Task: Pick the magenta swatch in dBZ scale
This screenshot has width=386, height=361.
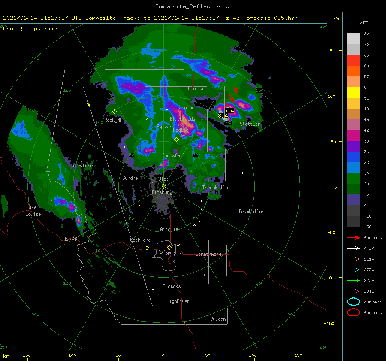Action: point(353,136)
